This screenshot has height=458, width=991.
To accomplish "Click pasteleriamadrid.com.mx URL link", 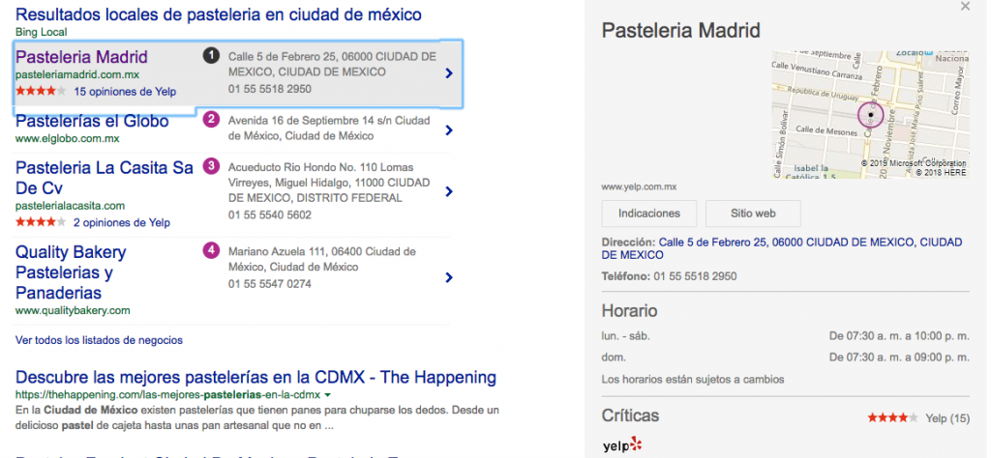I will [x=77, y=74].
